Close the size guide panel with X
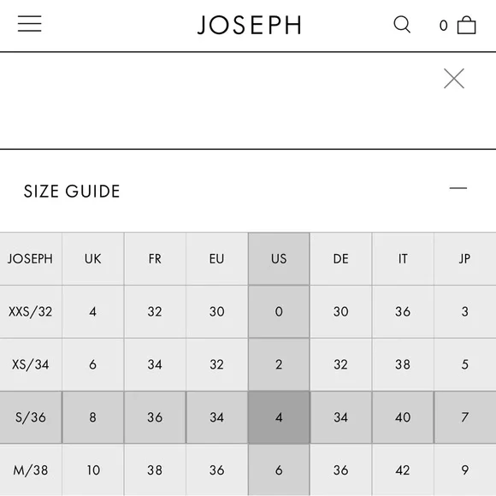496x496 pixels. (454, 79)
